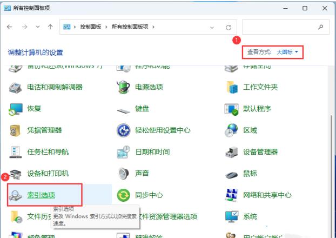336x238 pixels.
Task: Expand the recent locations chevron
Action: (38, 27)
